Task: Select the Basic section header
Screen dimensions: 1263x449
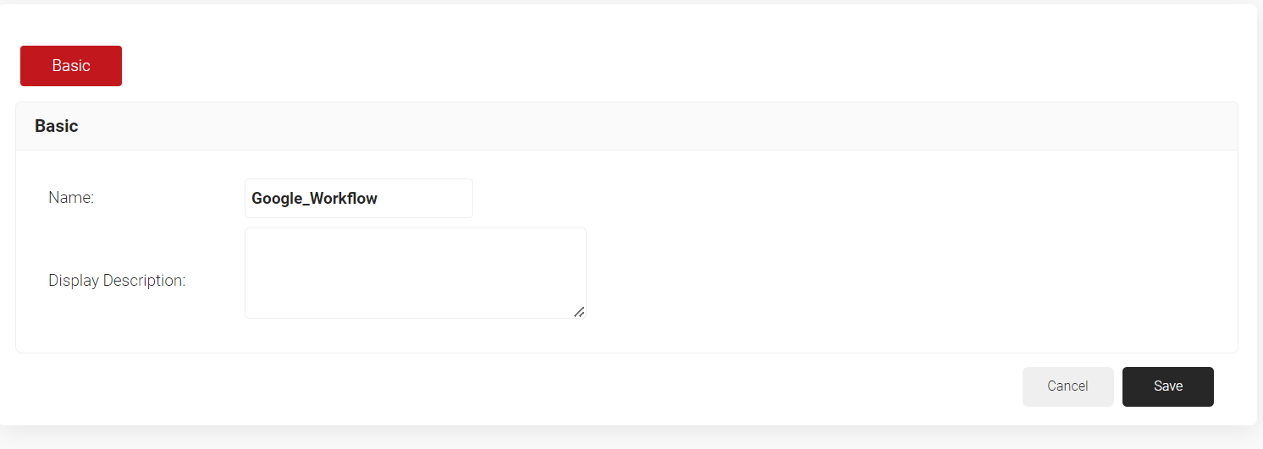Action: tap(57, 126)
